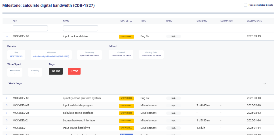Expand the MCXYDEV-26 row chevron
The width and height of the screenshot is (274, 135).
click(7, 113)
